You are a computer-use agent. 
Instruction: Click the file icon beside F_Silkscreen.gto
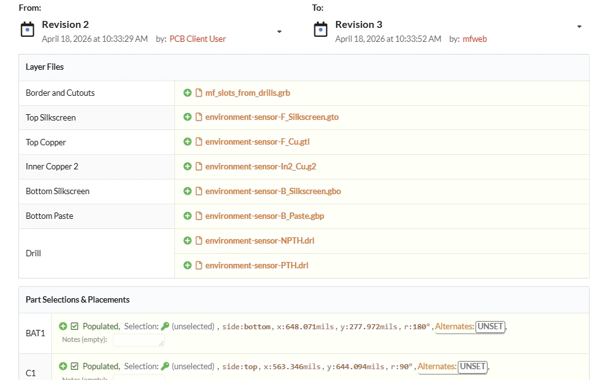pos(198,117)
